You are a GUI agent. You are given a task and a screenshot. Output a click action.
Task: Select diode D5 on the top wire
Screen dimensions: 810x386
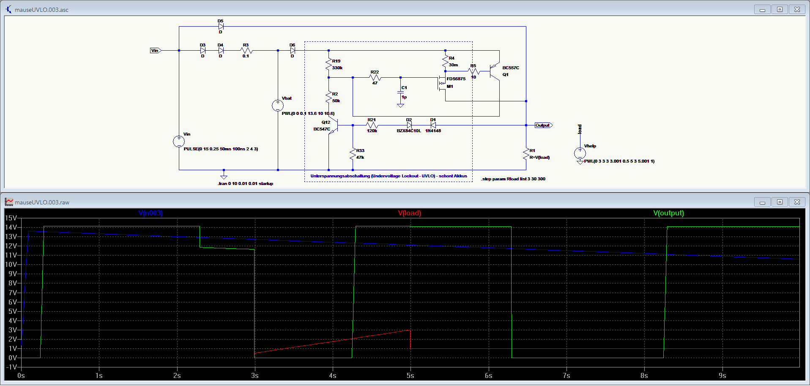click(x=221, y=26)
